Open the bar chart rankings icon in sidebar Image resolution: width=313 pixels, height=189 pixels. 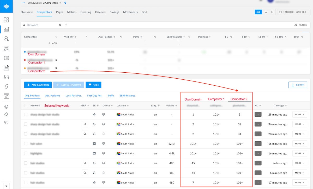[6, 29]
